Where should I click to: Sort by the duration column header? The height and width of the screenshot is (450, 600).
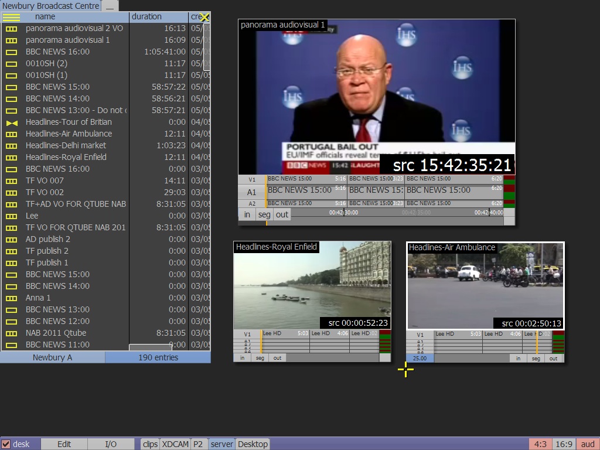click(x=158, y=17)
